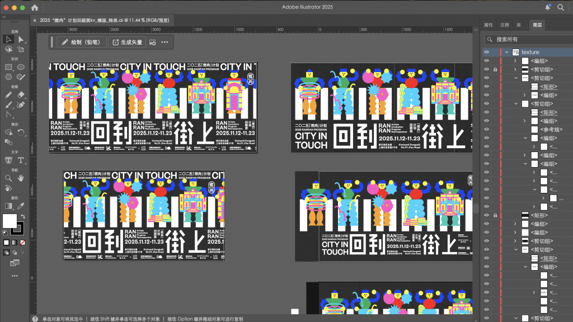573x322 pixels.
Task: Open the contextual bar more options (…)
Action: coord(165,42)
